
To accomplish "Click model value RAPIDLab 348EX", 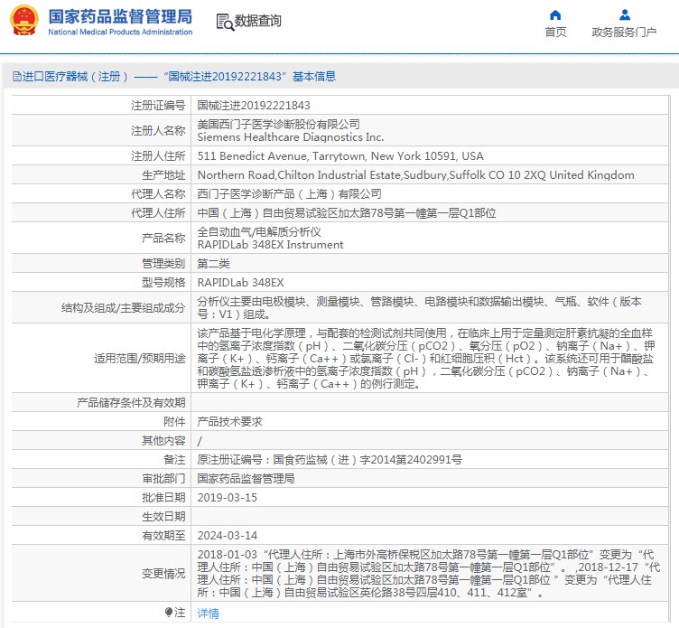I will tap(240, 283).
